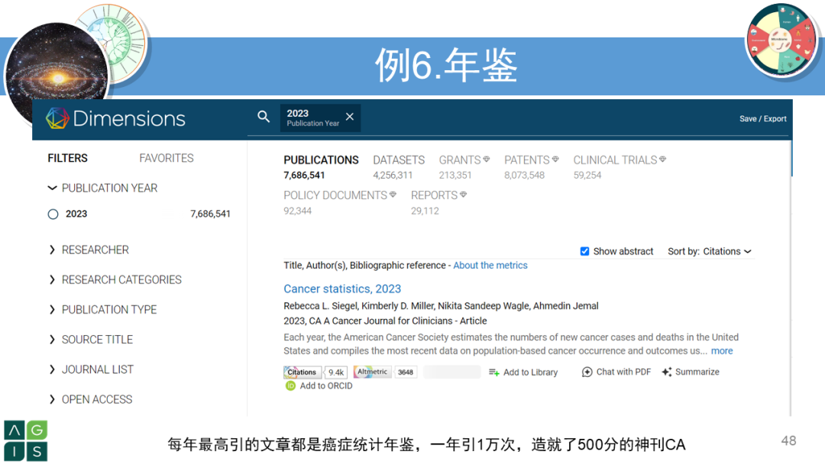Remove the 2023 Publication Year search filter
Screen dimensions: 825x464
coord(350,117)
